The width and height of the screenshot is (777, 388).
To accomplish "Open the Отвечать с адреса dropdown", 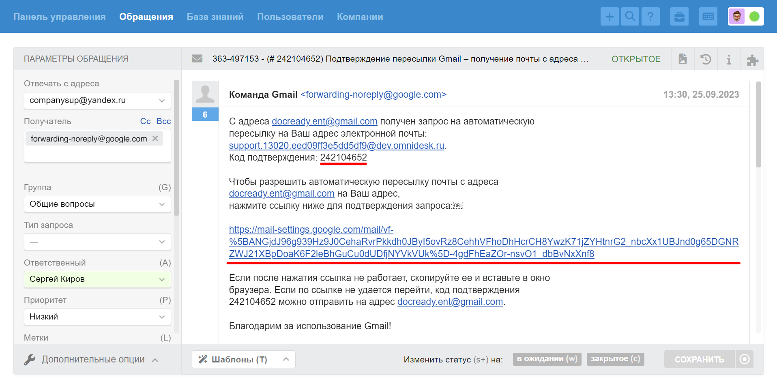I will (97, 101).
